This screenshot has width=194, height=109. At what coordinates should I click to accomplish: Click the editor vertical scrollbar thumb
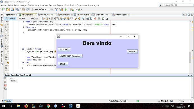(190, 57)
